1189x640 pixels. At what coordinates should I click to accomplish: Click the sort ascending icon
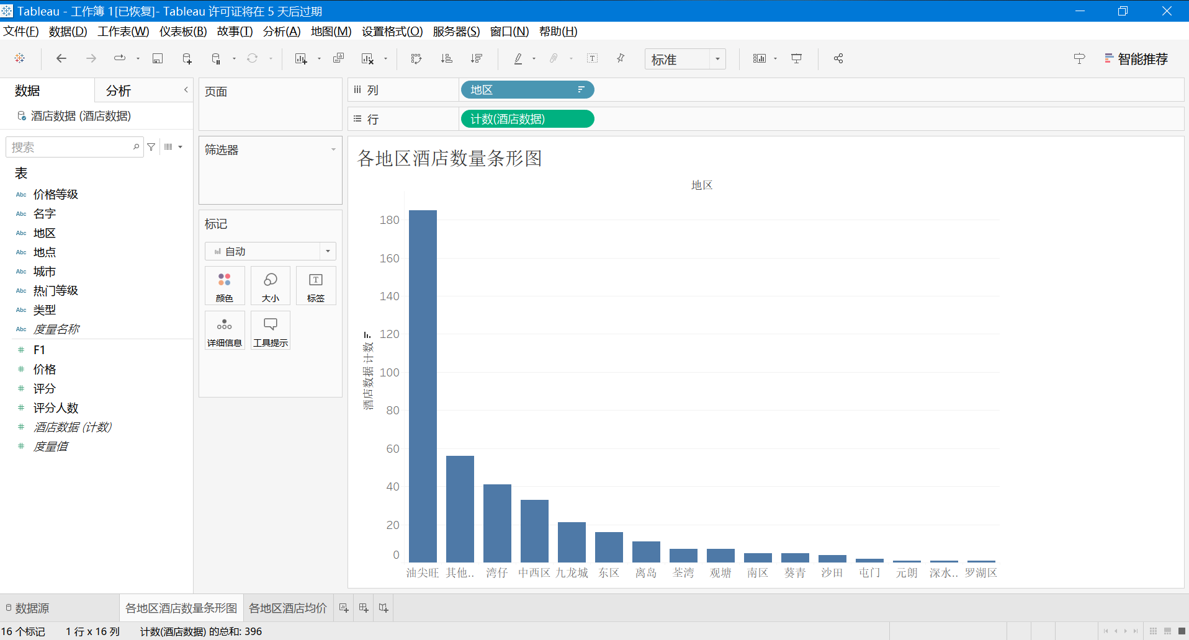point(446,58)
